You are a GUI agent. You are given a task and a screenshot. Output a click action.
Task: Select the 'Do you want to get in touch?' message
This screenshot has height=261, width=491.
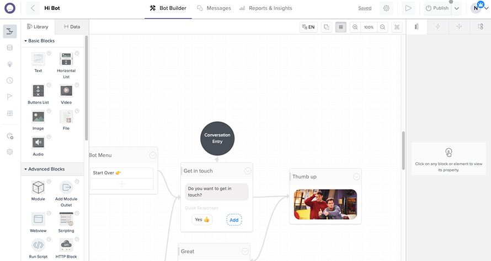217,192
